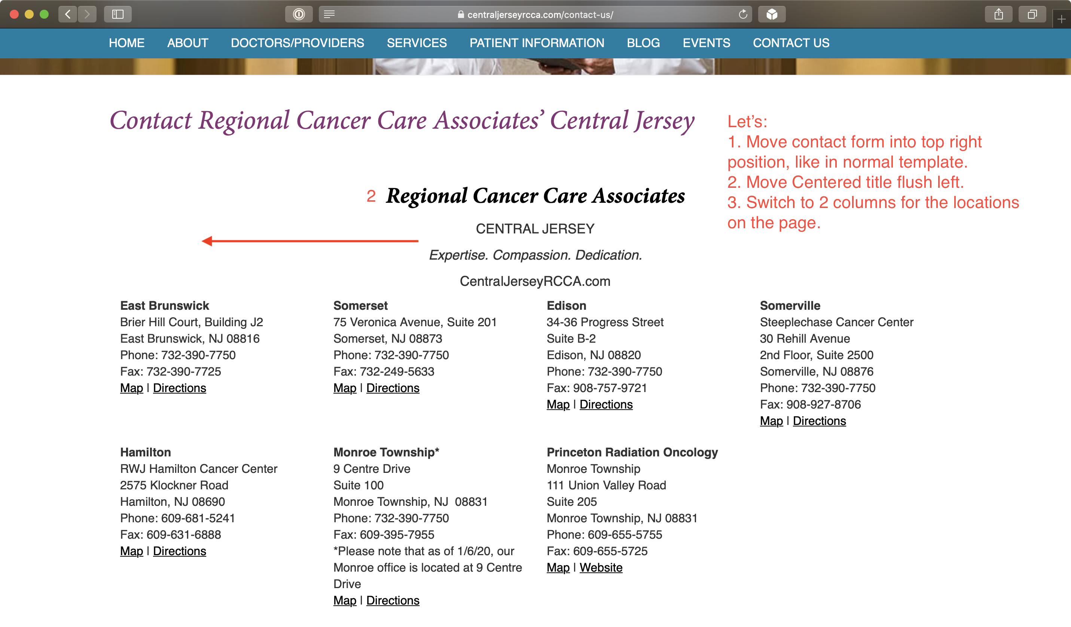Click Safari's forward arrow button
This screenshot has width=1071, height=627.
(87, 15)
